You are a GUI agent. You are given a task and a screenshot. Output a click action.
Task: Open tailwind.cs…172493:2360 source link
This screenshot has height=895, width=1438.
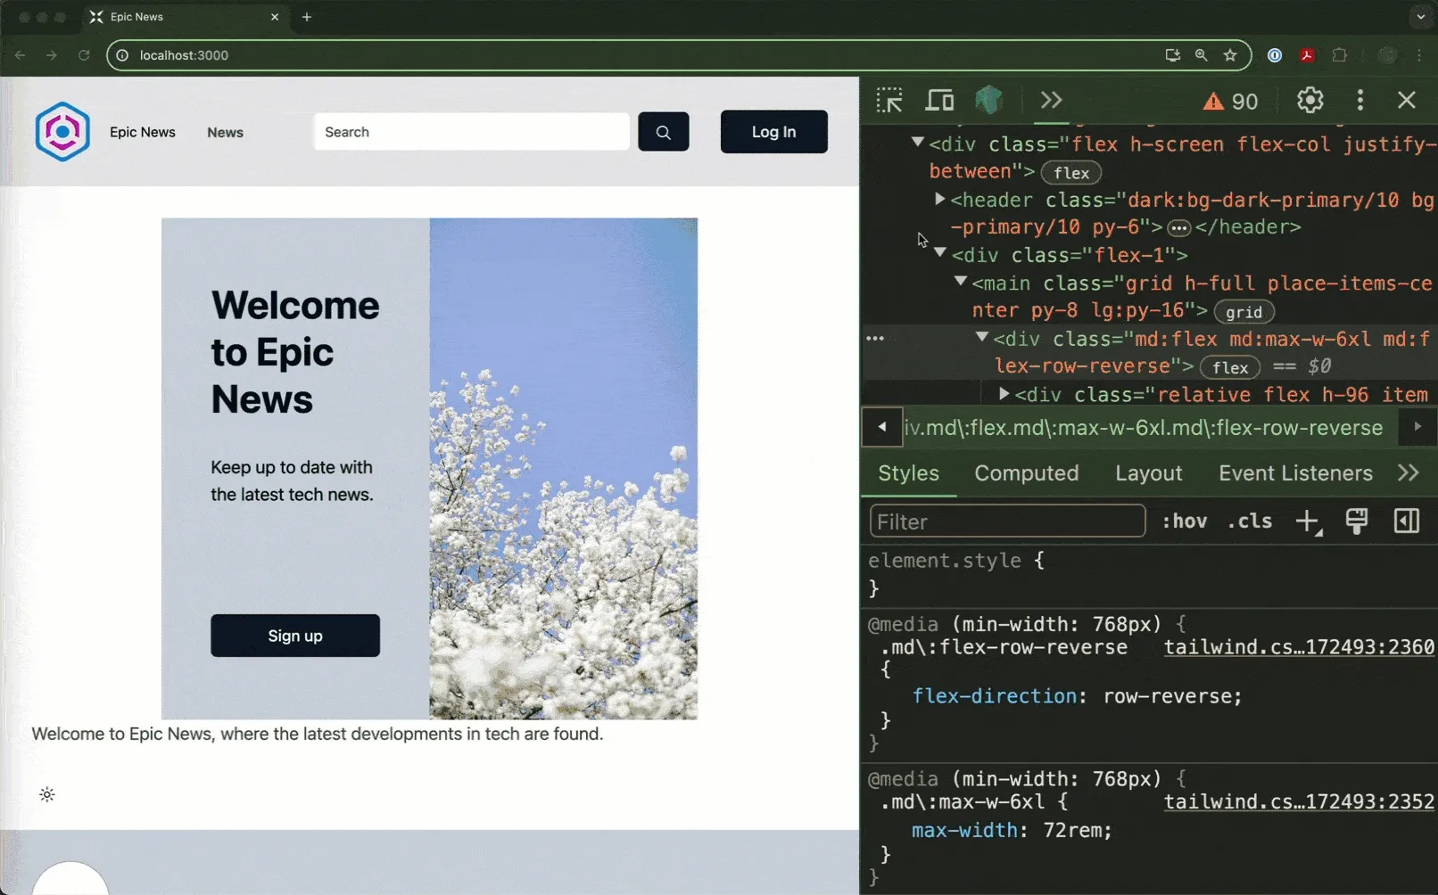[x=1299, y=647]
